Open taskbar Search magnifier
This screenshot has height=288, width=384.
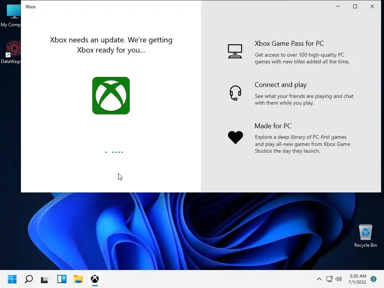[28, 279]
